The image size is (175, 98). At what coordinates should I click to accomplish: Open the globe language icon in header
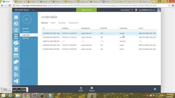[x=136, y=10]
